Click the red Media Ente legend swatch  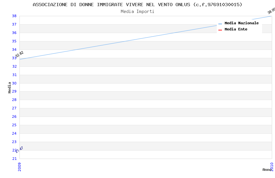click(x=220, y=30)
